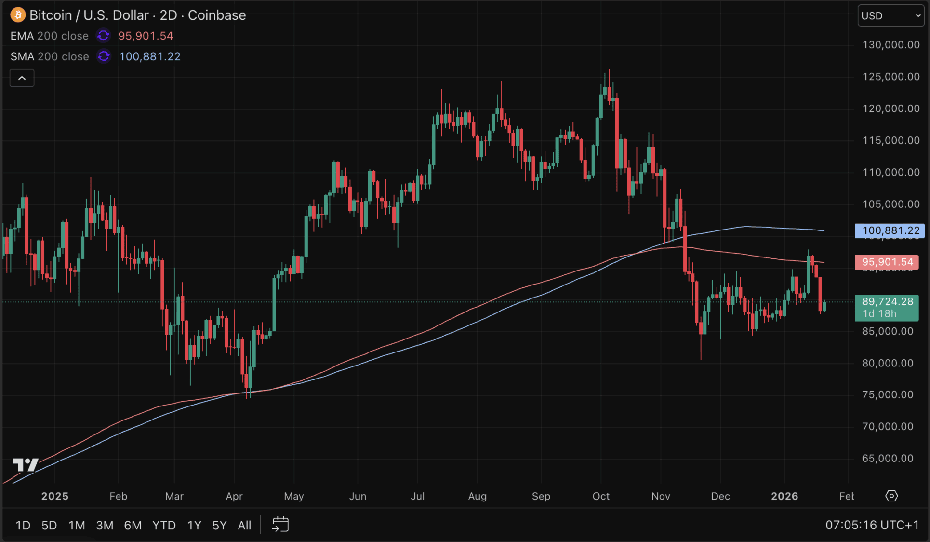Click the EMA 200 close legend
The width and height of the screenshot is (930, 542).
click(50, 36)
